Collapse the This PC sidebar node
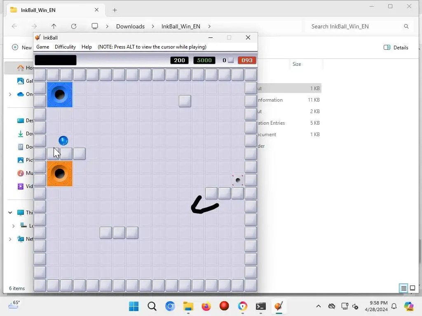422x316 pixels. click(x=10, y=213)
